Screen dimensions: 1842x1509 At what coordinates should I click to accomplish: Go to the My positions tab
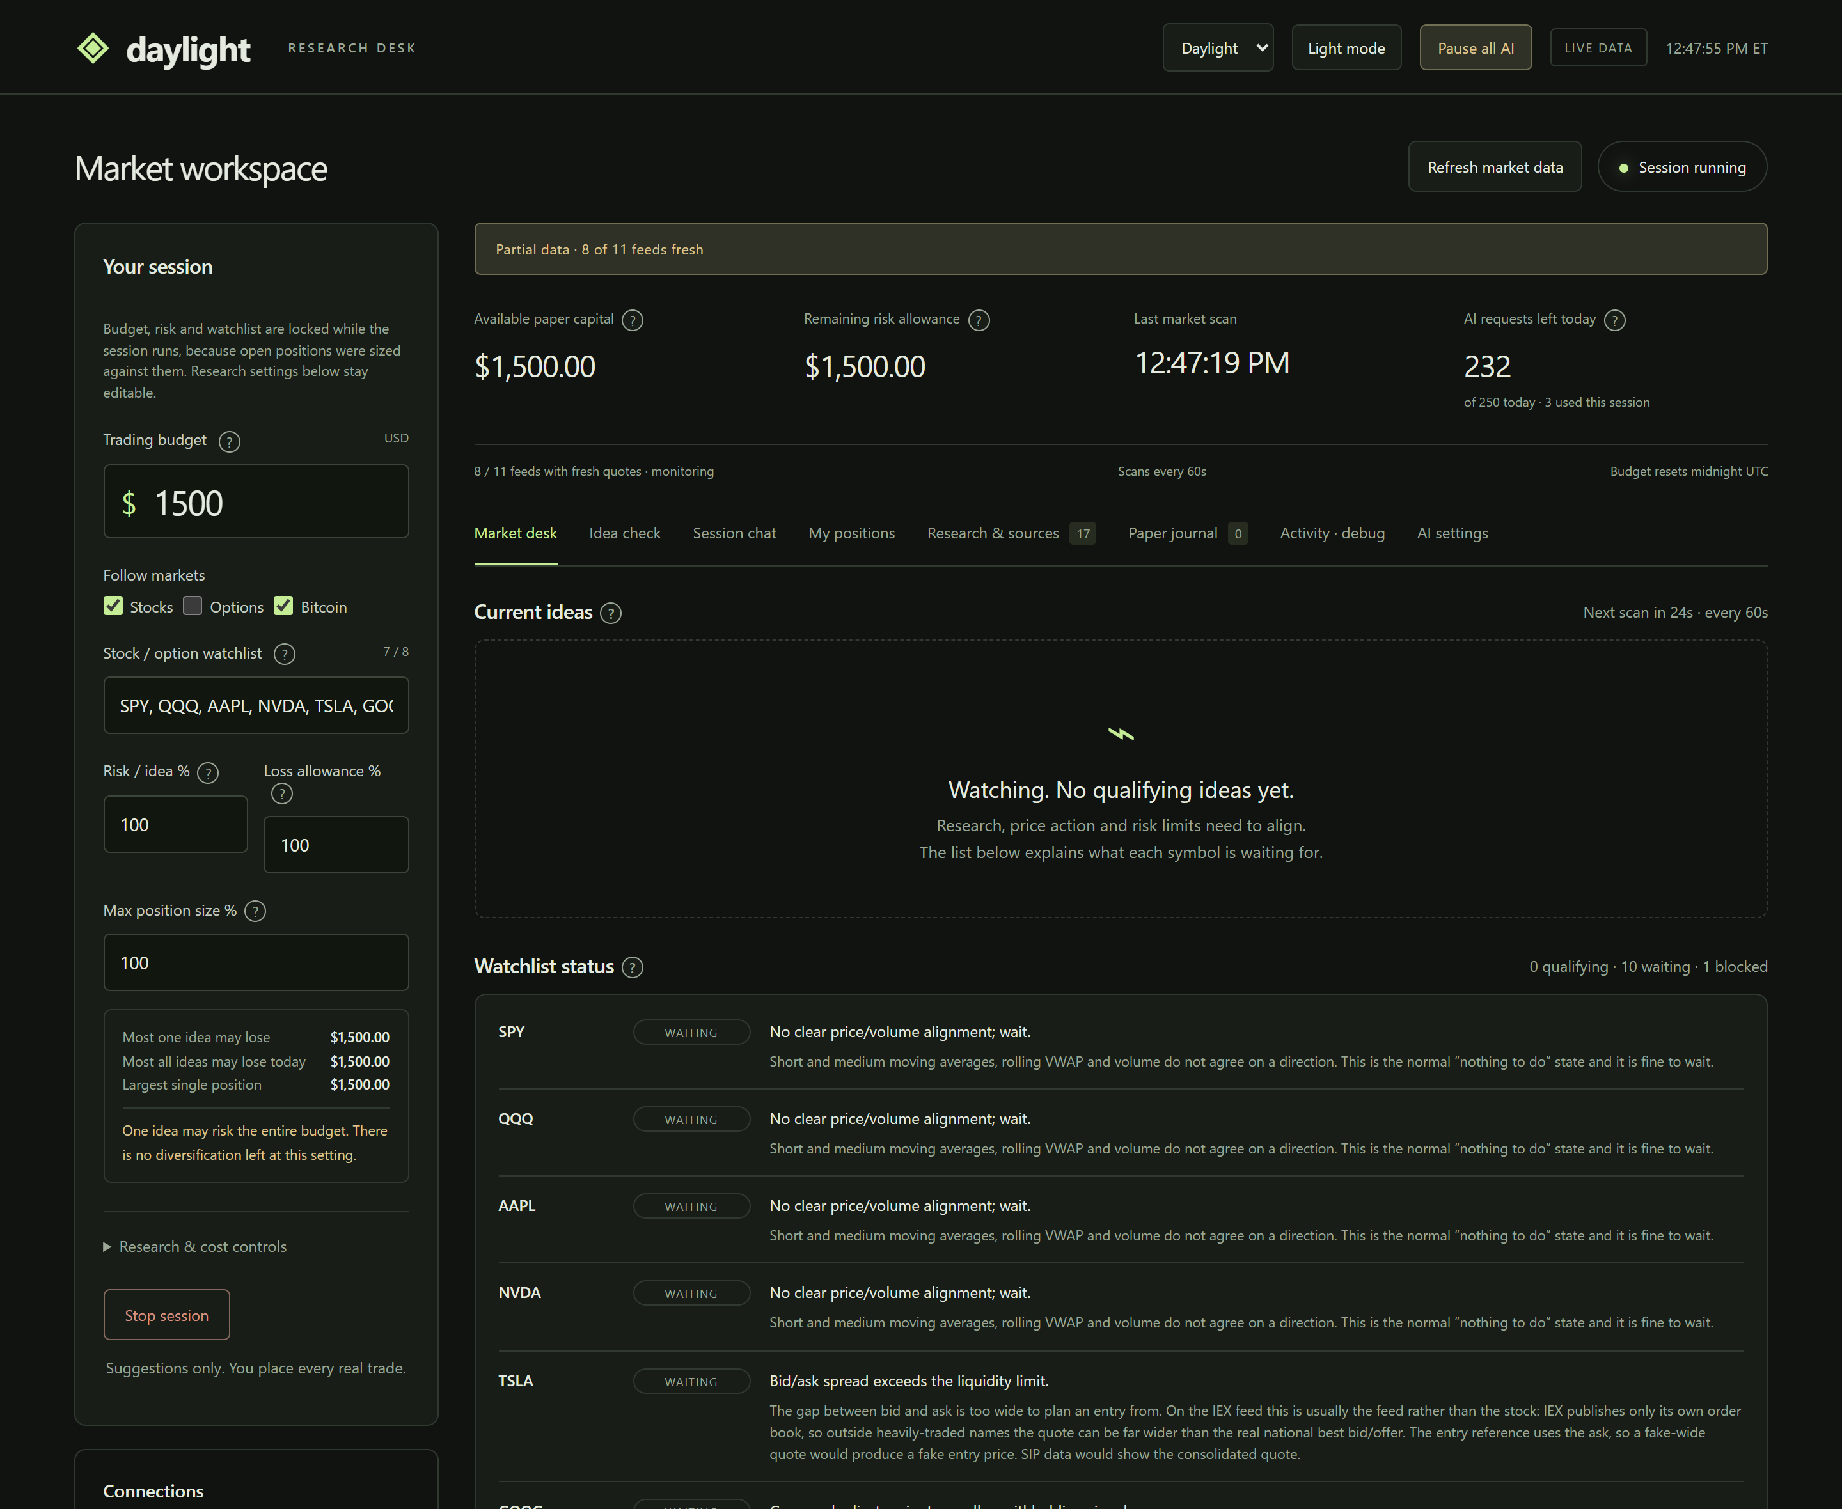point(852,533)
